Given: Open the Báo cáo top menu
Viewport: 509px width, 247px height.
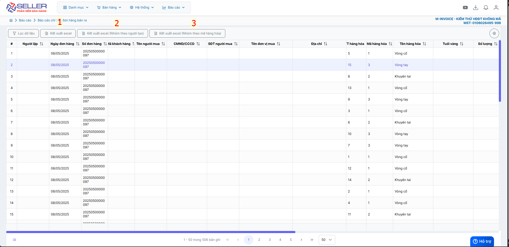Looking at the screenshot, I should click(x=174, y=7).
